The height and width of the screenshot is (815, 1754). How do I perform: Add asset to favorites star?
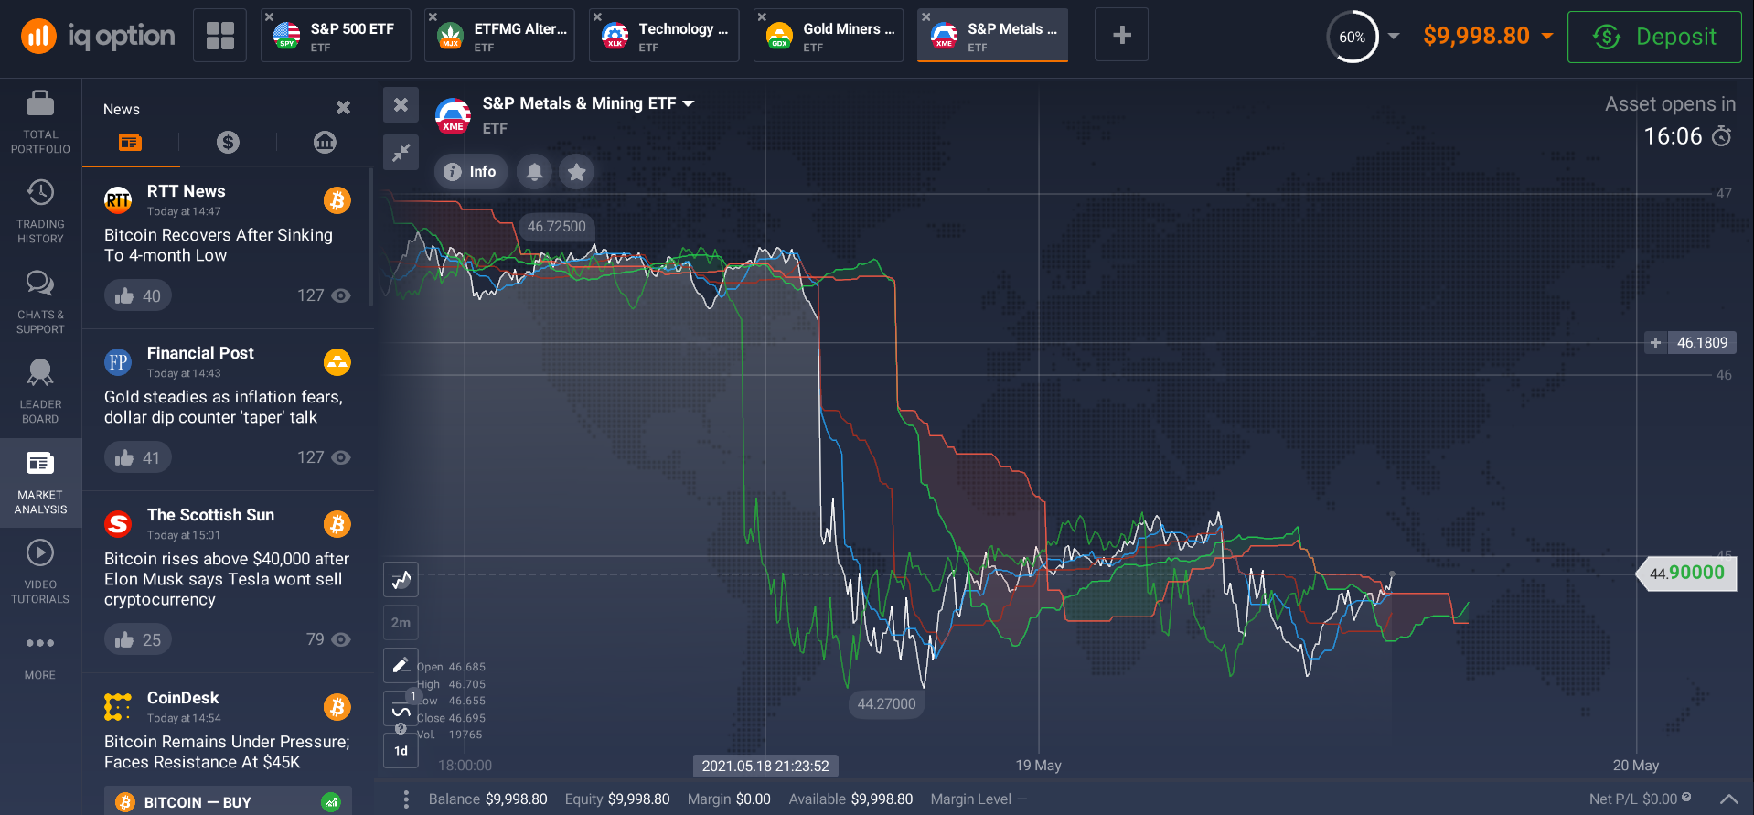coord(576,171)
